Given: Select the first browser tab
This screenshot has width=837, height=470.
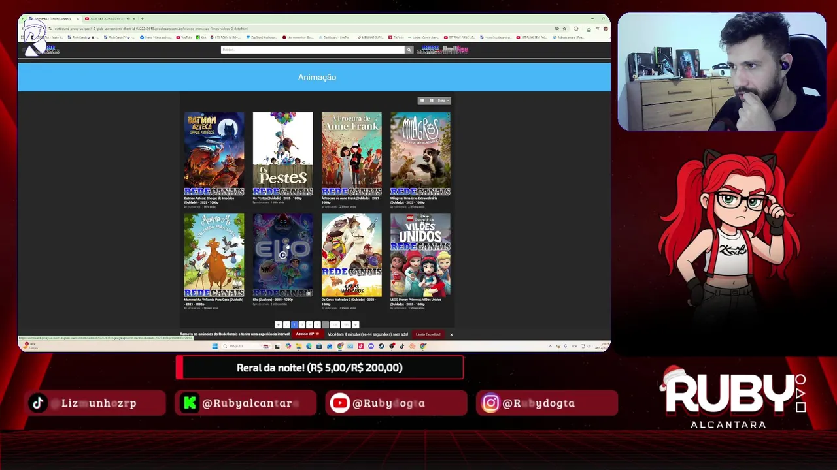Looking at the screenshot, I should (54, 18).
